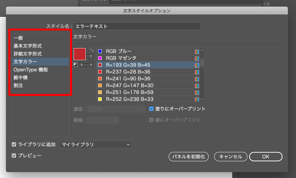Viewport: 296px width, 178px height.
Task: Uncheck プレビュー checkbox
Action: [x=14, y=155]
